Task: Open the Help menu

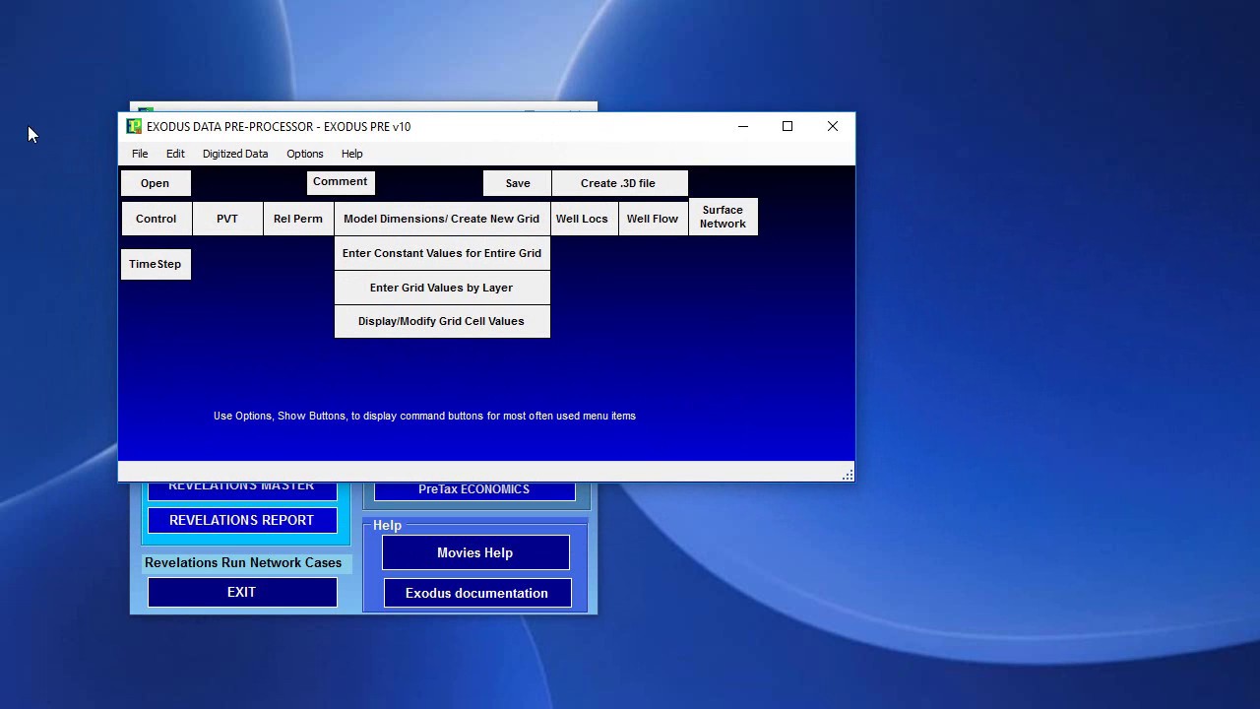Action: click(352, 154)
